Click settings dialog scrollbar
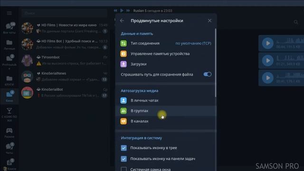 point(215,62)
